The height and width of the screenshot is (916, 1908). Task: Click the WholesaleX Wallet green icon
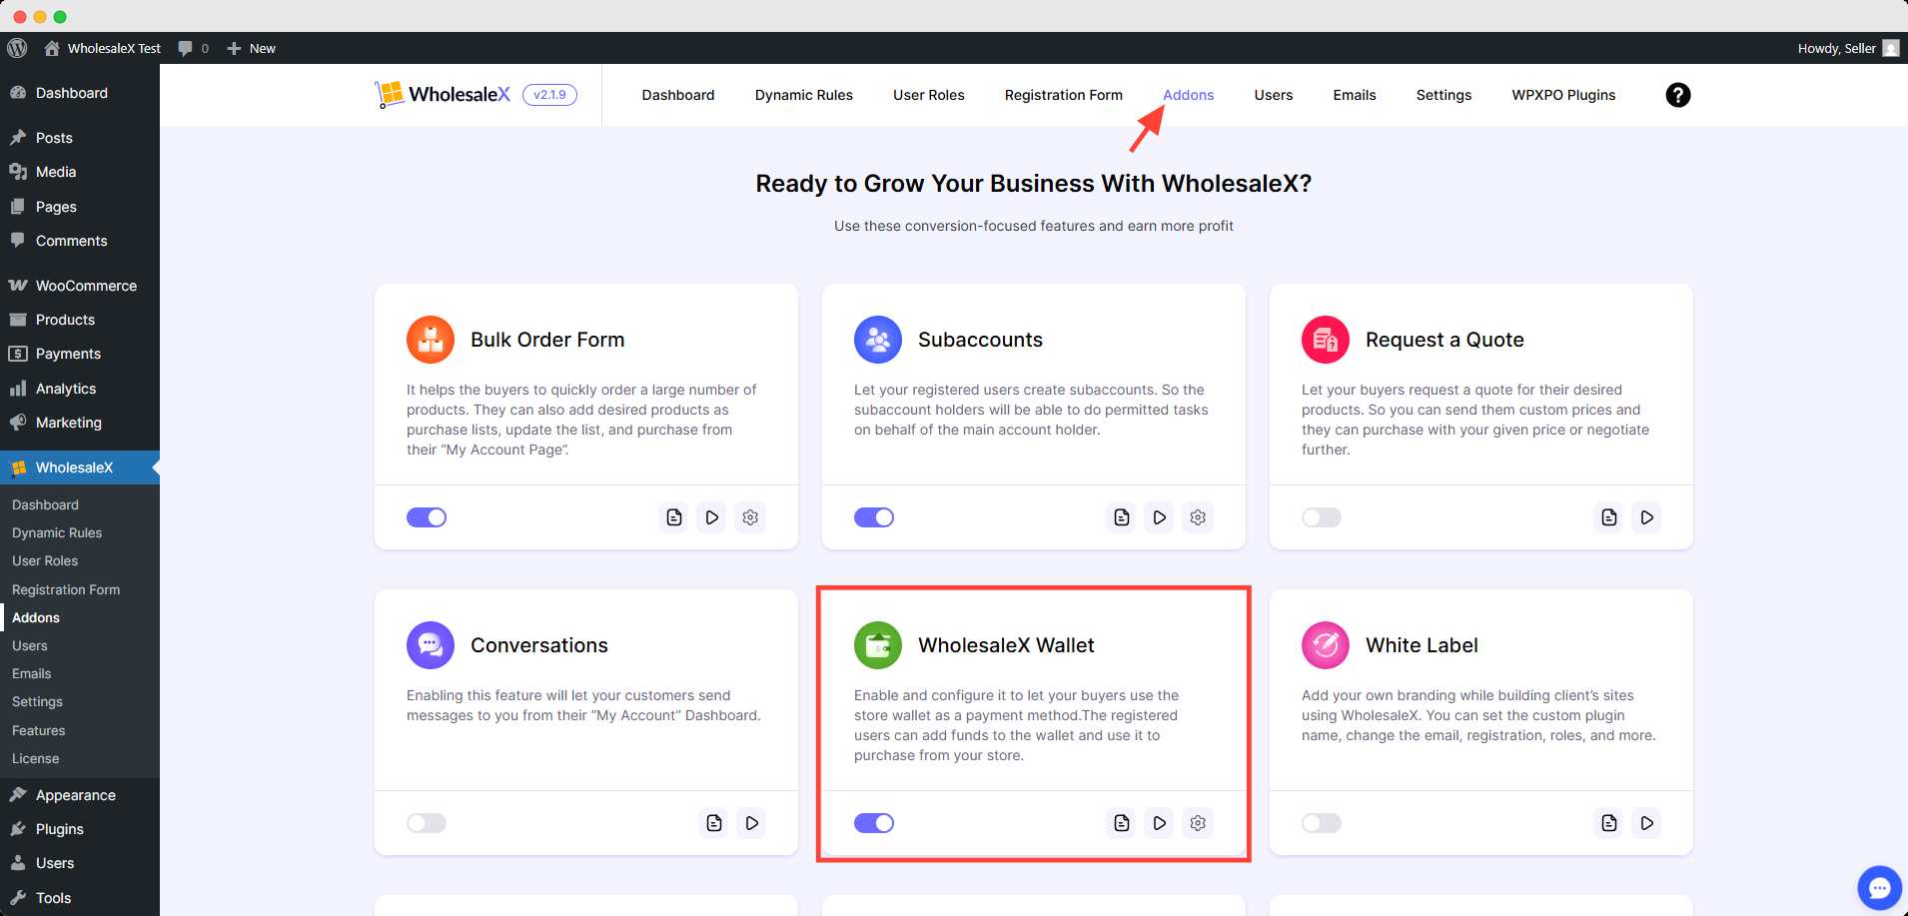tap(878, 645)
